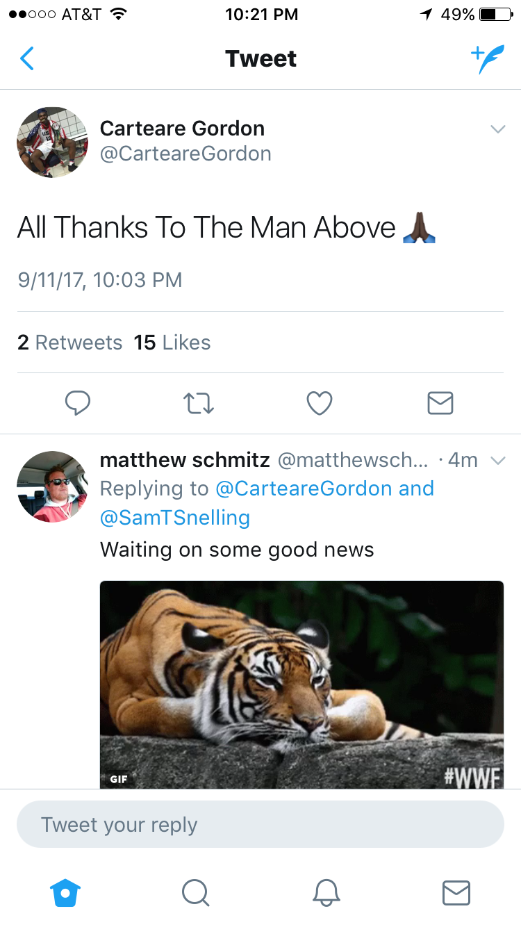Expand options chevron on matthew schmitz's reply

[x=497, y=460]
